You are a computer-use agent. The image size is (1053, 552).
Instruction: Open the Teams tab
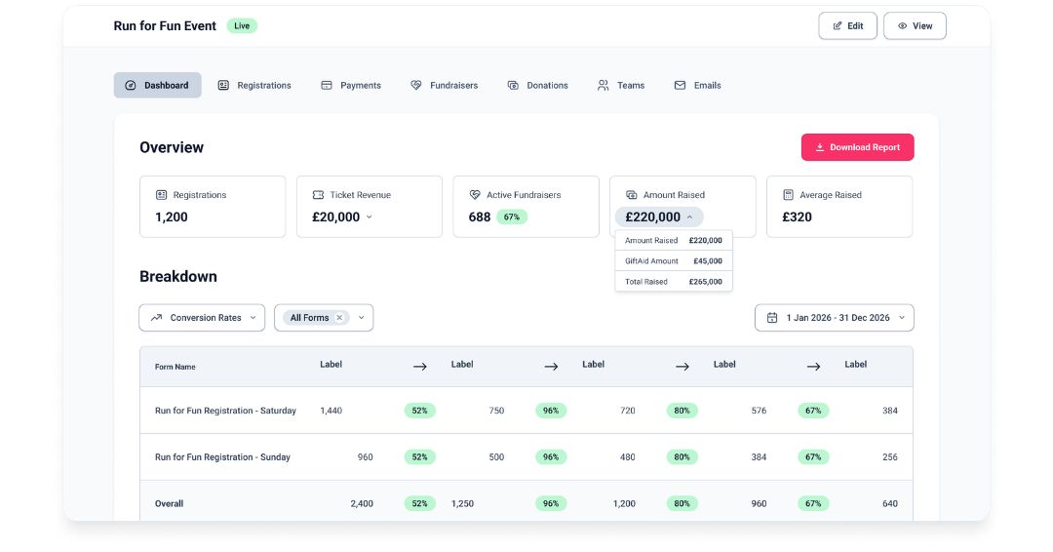[x=621, y=85]
